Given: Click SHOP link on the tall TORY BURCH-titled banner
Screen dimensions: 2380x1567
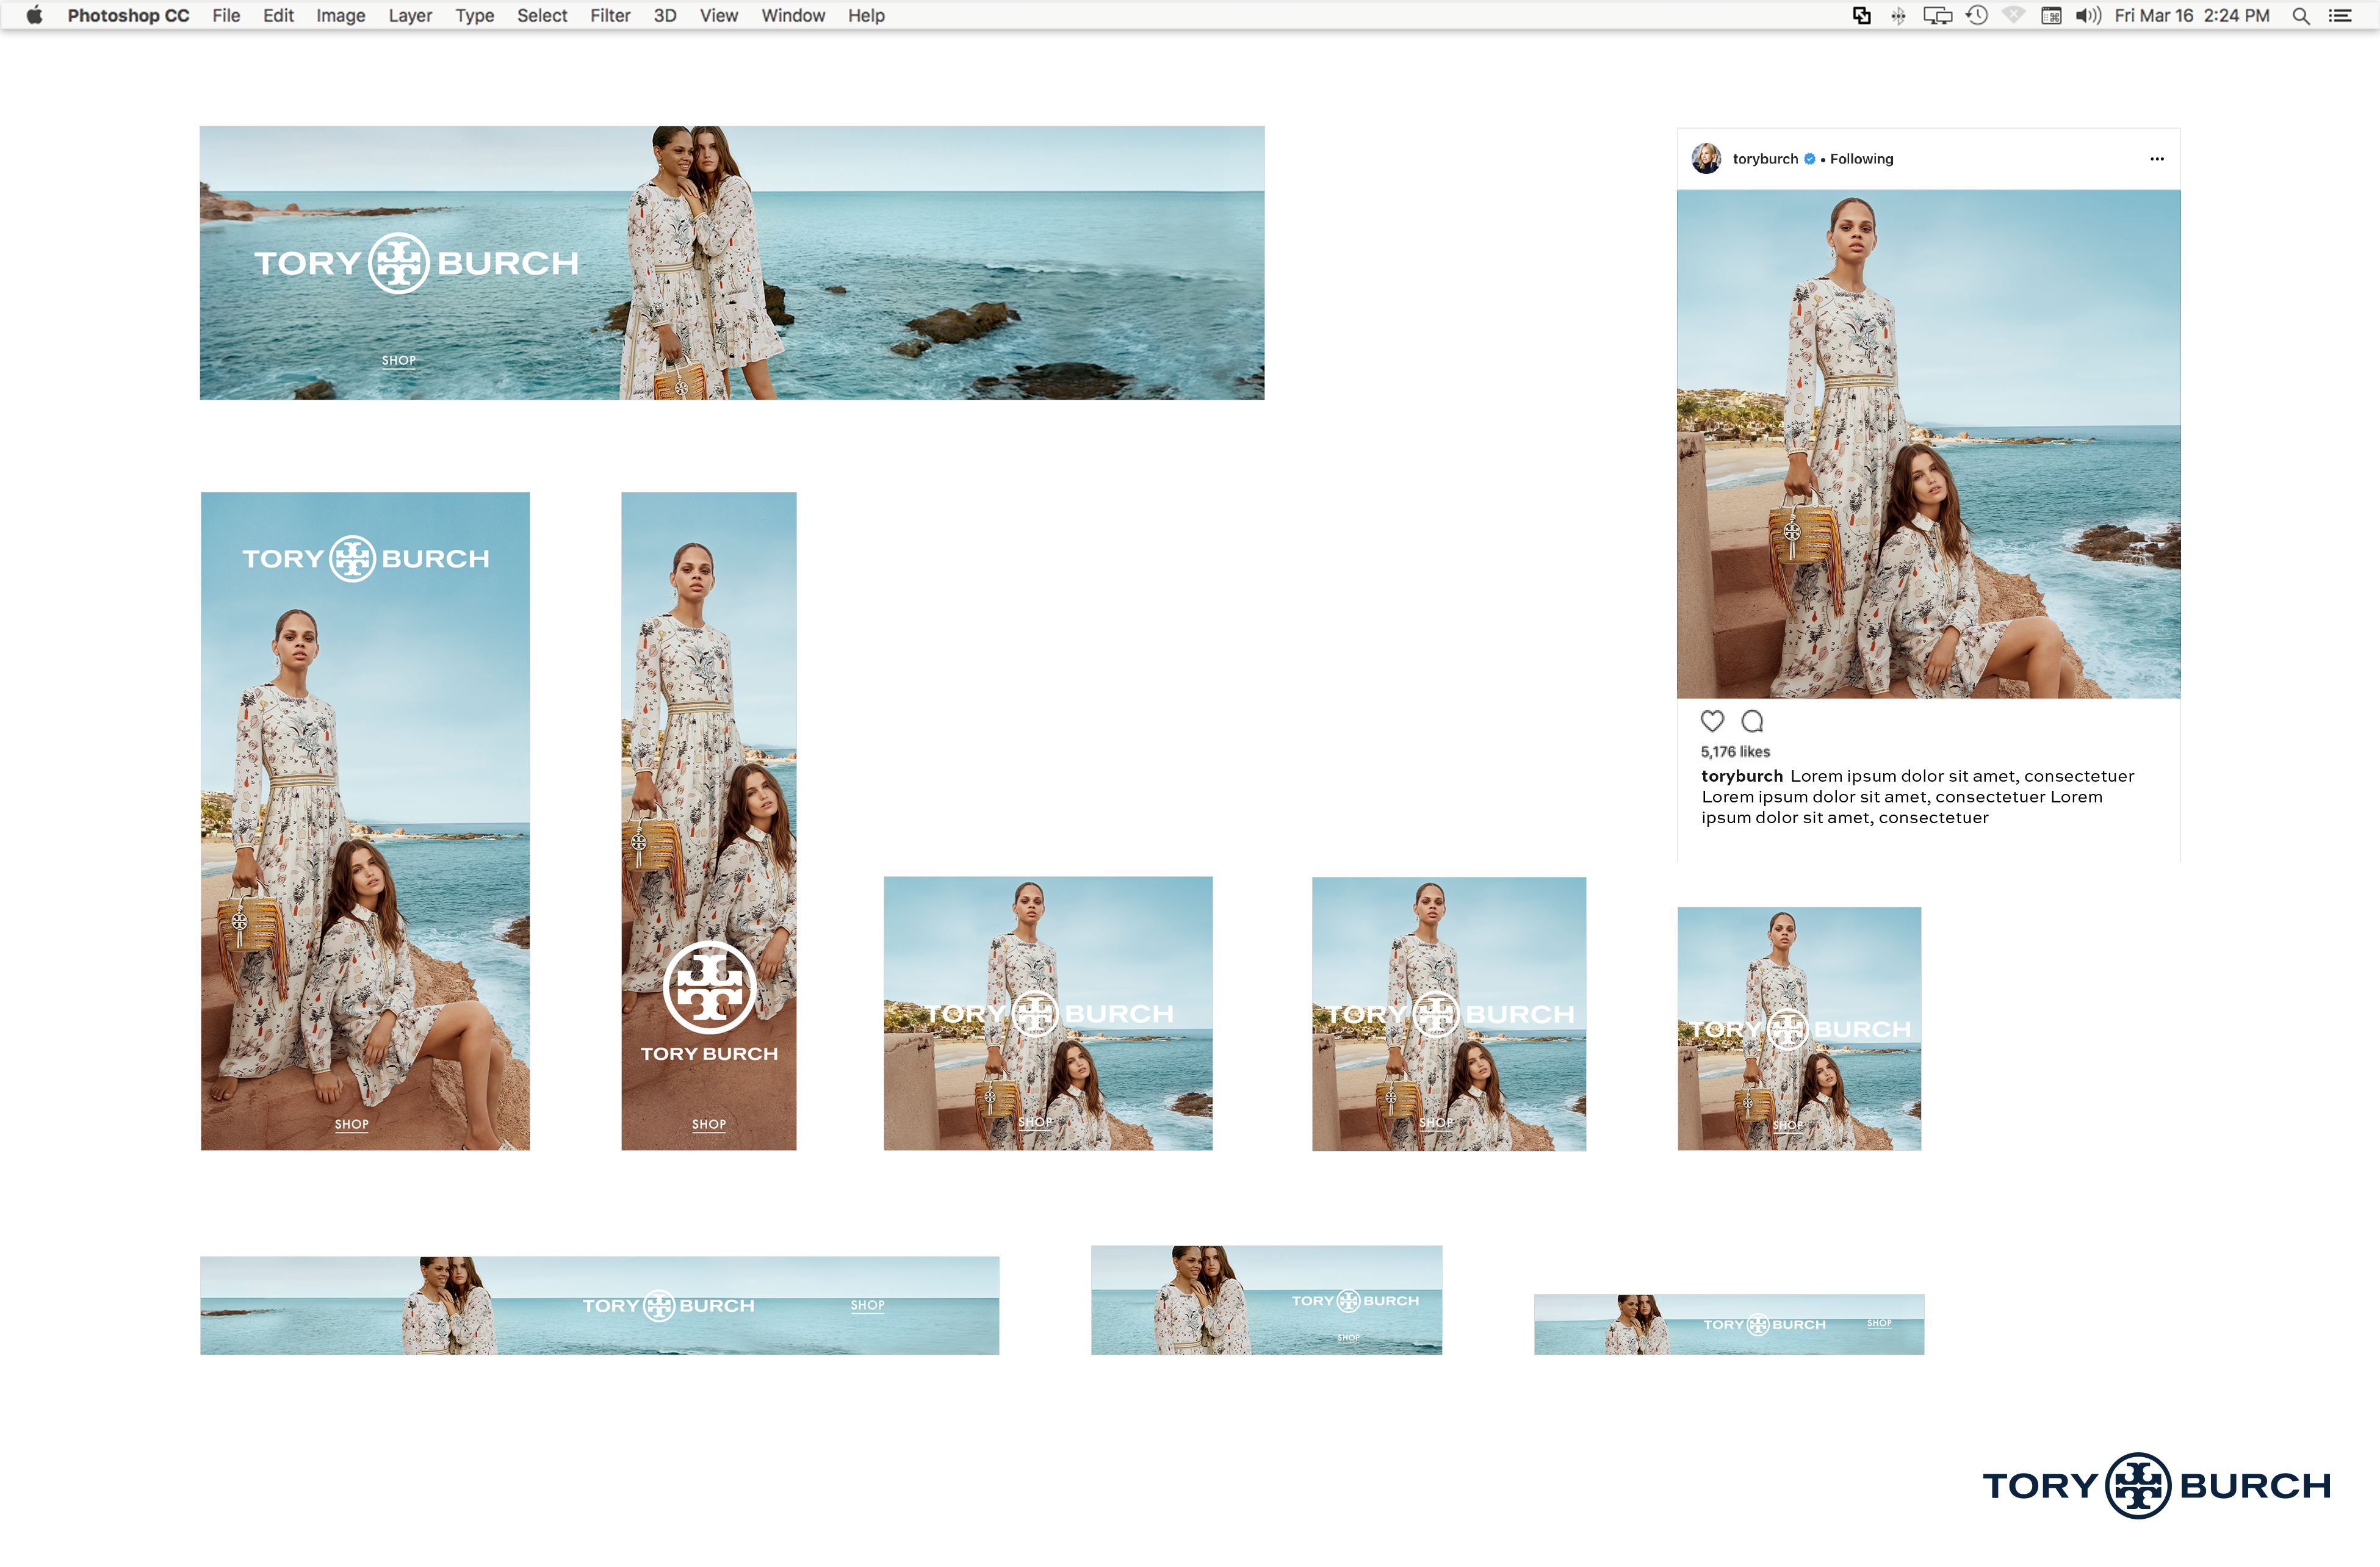Looking at the screenshot, I should [351, 1124].
